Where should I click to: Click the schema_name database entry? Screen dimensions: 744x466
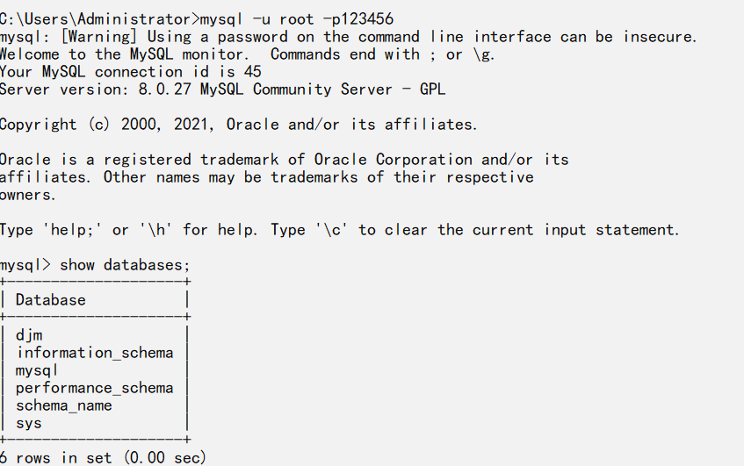tap(63, 405)
